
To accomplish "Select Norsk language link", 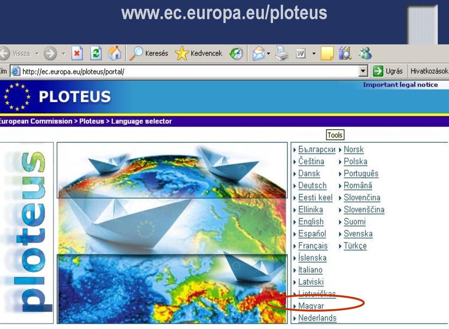I will point(354,149).
